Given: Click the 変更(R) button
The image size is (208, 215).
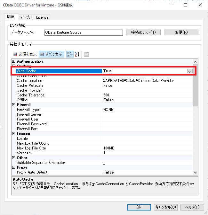Looking at the screenshot, I should coord(181,32).
